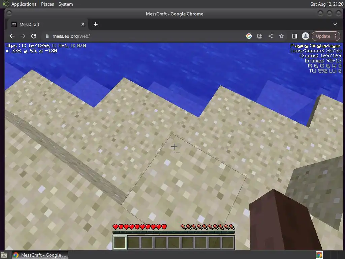The image size is (345, 259).
Task: Click the 'Playing Singleplayer' text
Action: pyautogui.click(x=316, y=46)
